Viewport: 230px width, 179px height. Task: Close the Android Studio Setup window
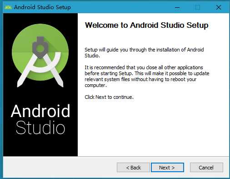click(219, 7)
